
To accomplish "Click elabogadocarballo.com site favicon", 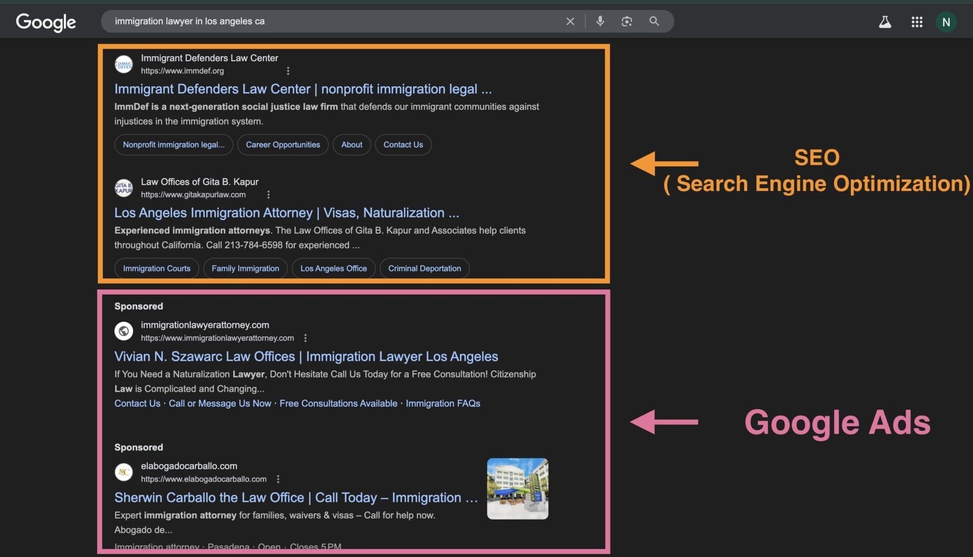I will pyautogui.click(x=124, y=472).
